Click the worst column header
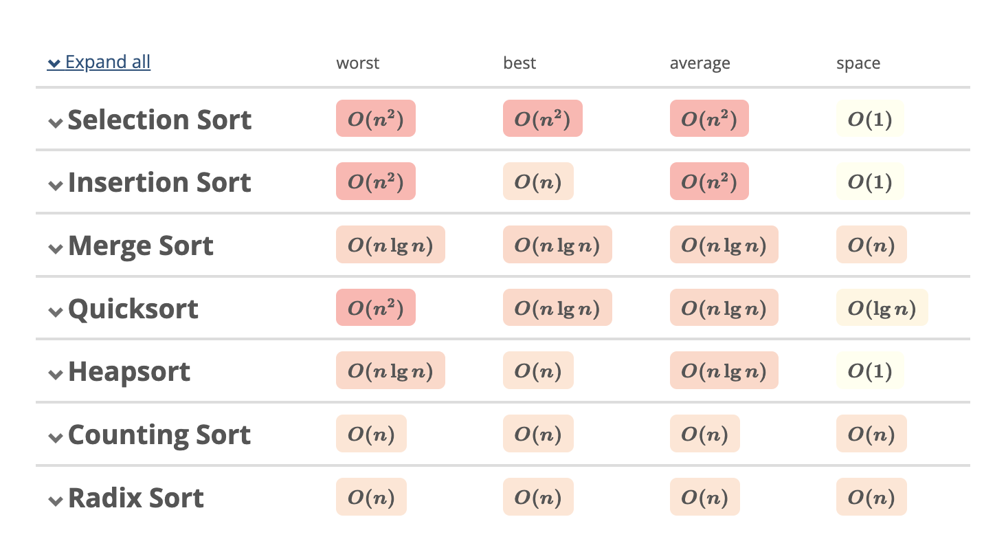This screenshot has width=1006, height=550. [358, 63]
